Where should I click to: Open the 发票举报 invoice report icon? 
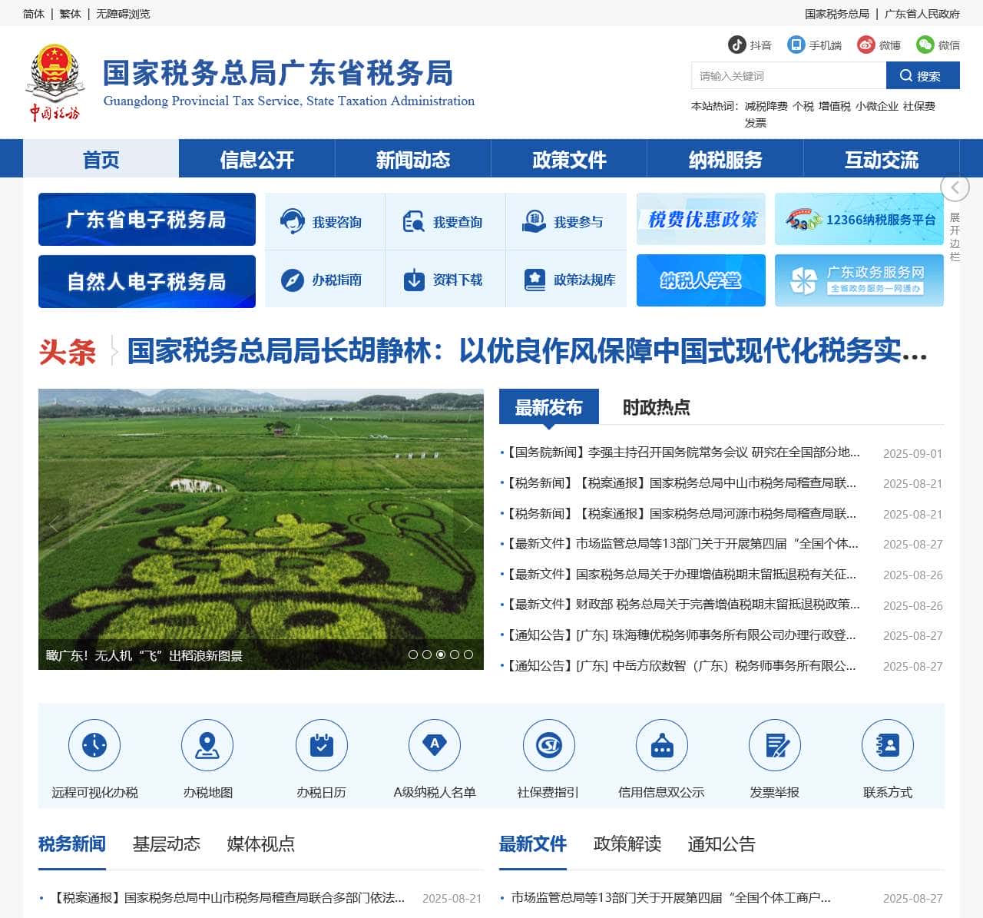tap(775, 744)
